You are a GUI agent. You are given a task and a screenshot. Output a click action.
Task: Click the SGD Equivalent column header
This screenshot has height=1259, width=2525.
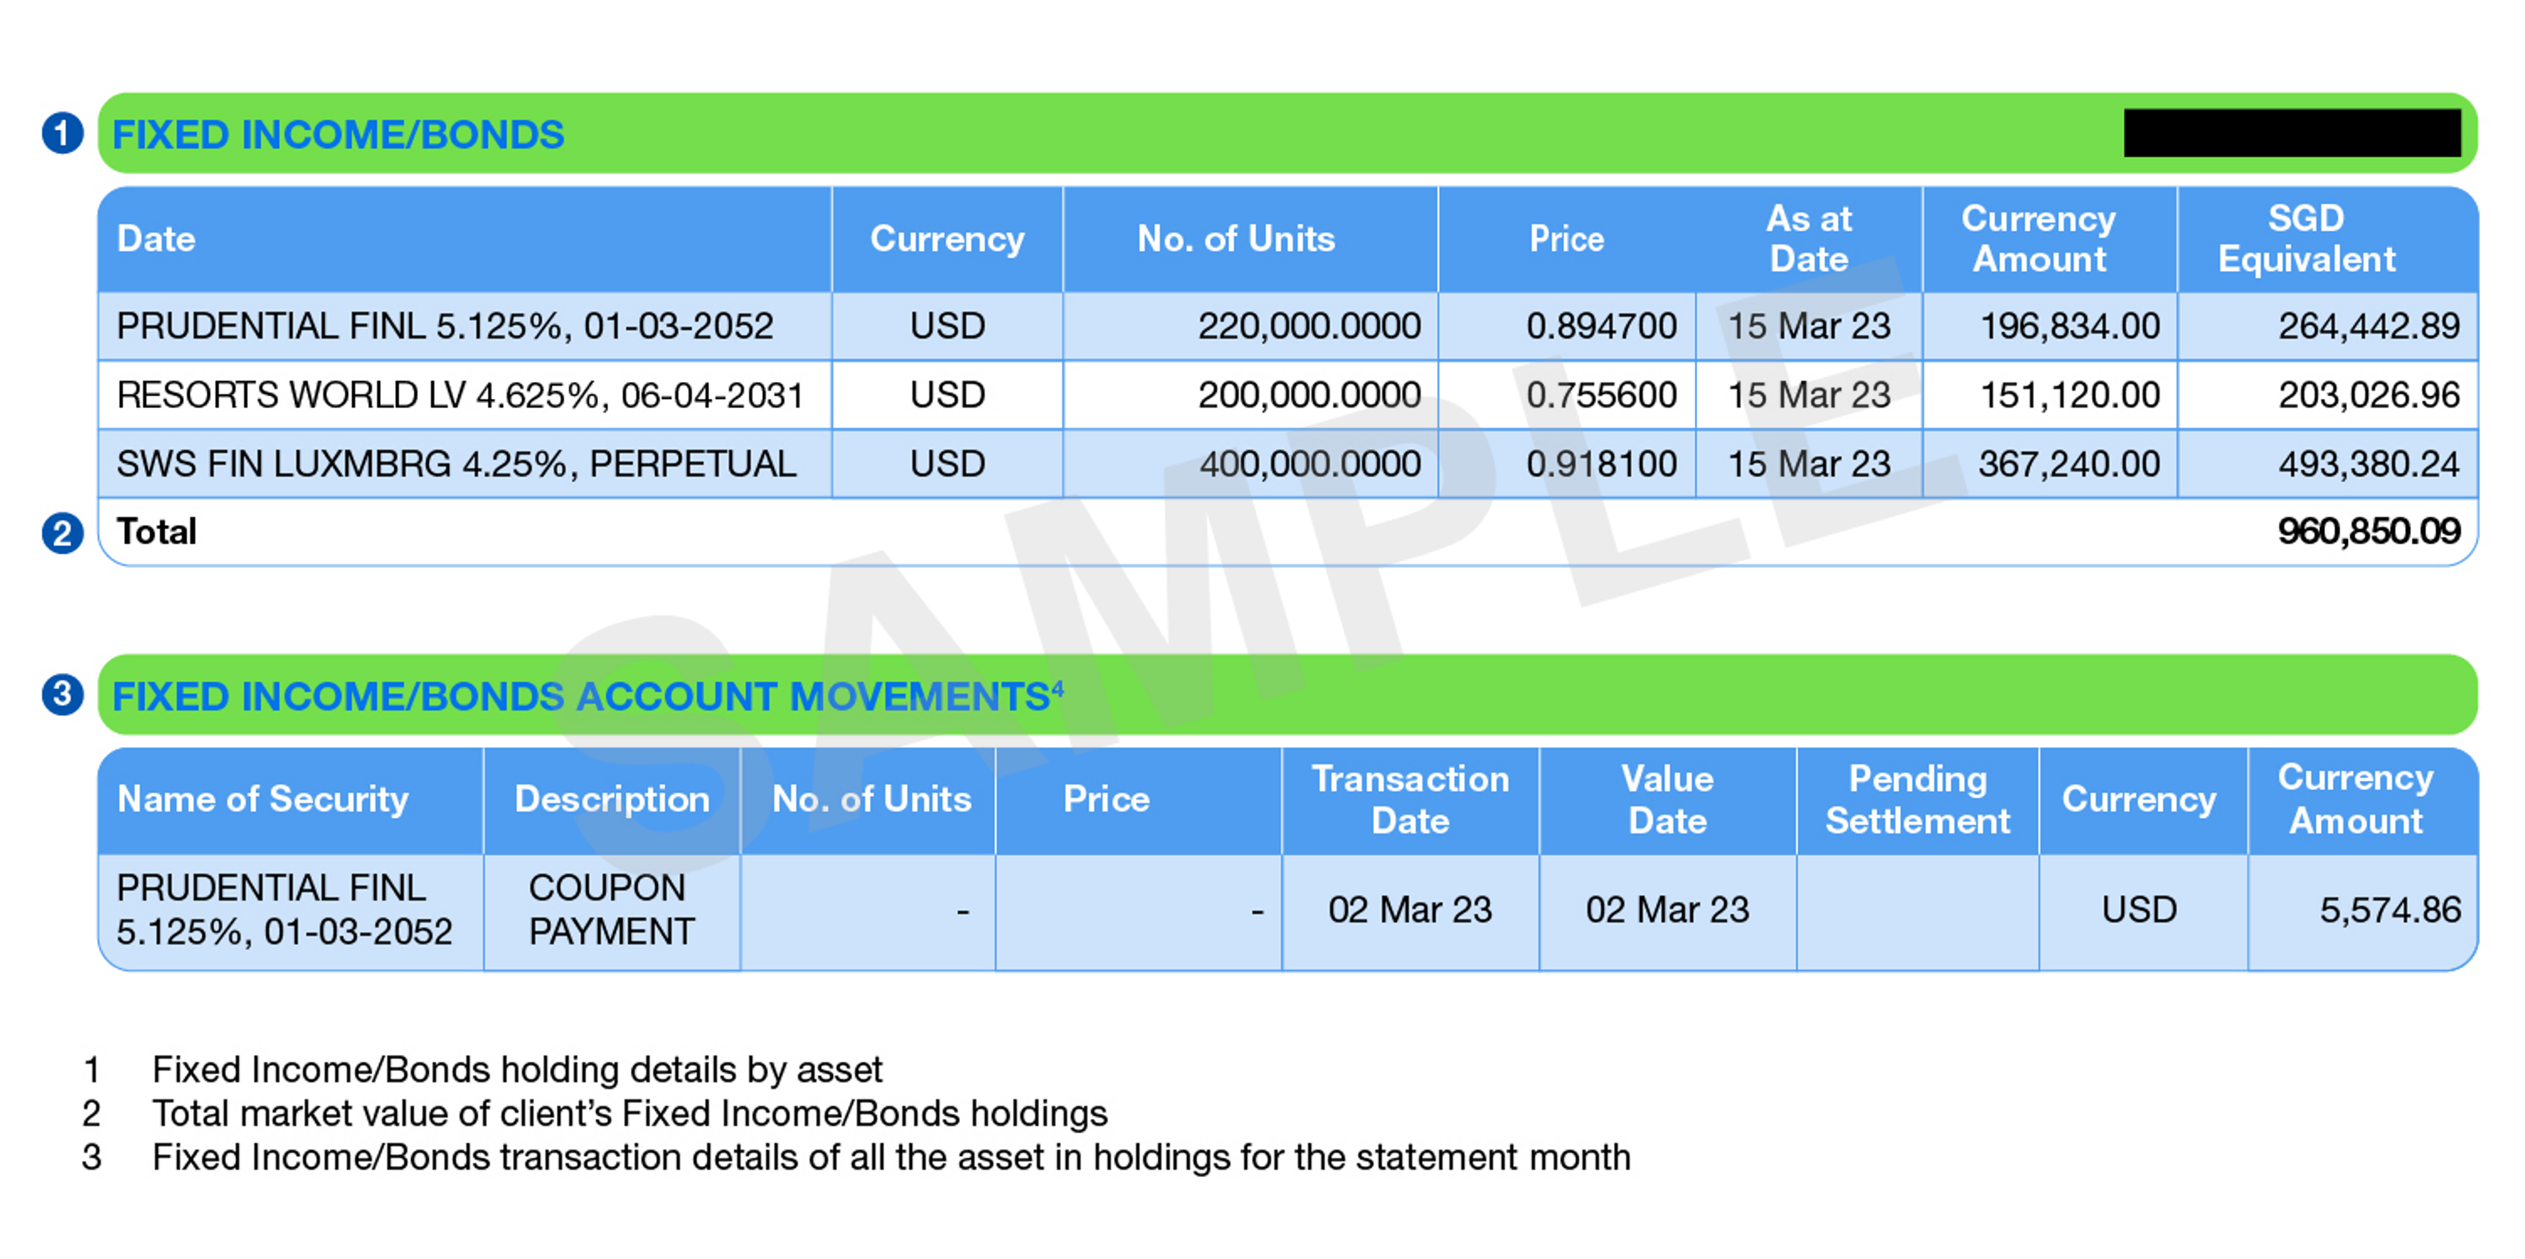tap(2306, 239)
